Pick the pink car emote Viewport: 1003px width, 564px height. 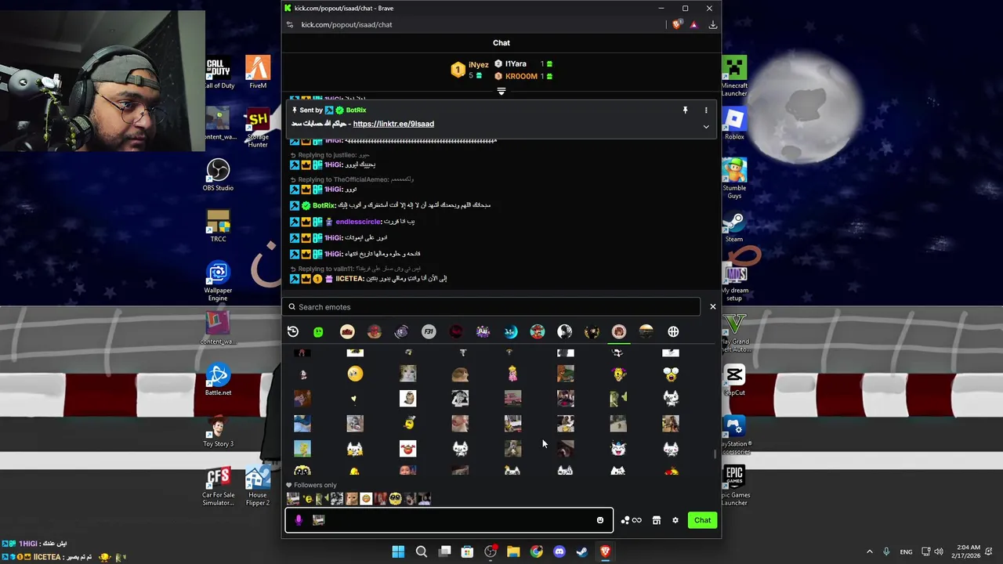pos(512,399)
